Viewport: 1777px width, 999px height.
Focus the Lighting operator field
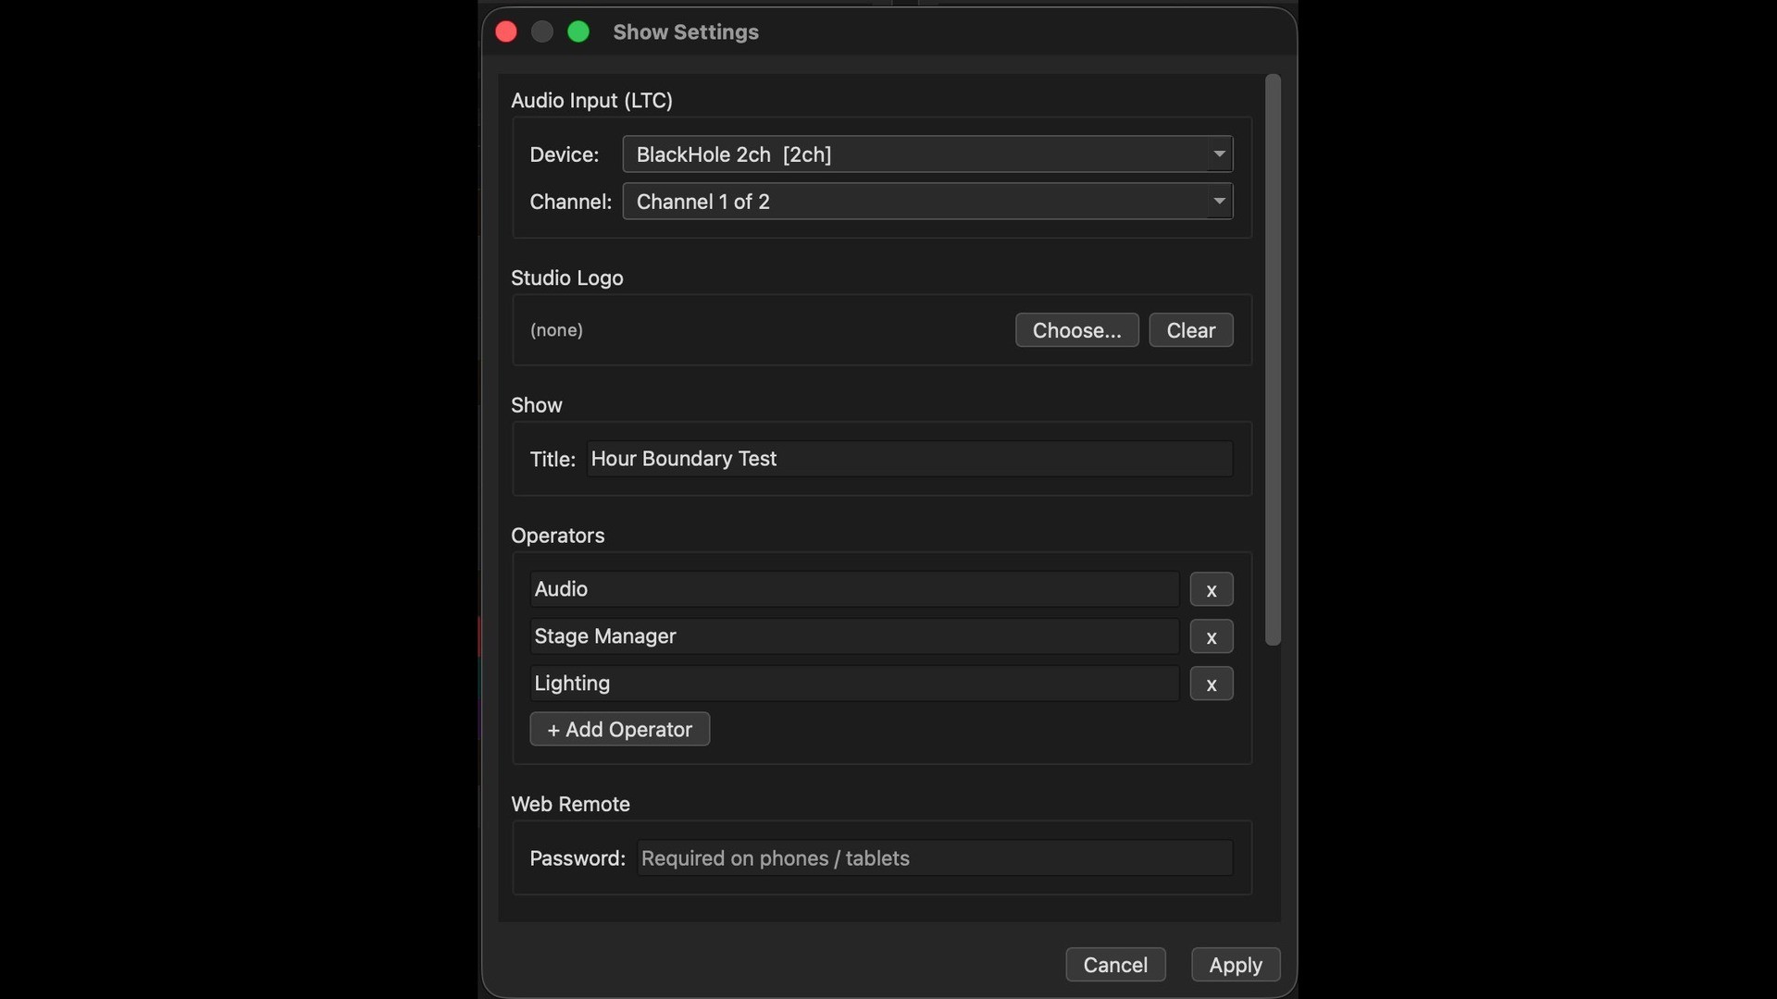coord(853,684)
